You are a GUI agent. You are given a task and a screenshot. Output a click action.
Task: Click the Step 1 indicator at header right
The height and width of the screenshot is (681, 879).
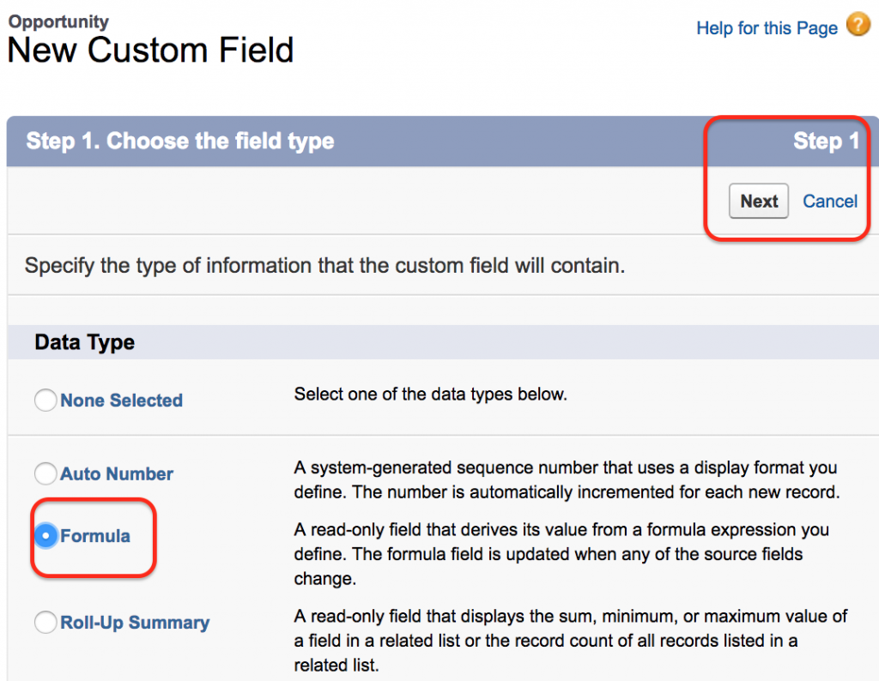826,142
